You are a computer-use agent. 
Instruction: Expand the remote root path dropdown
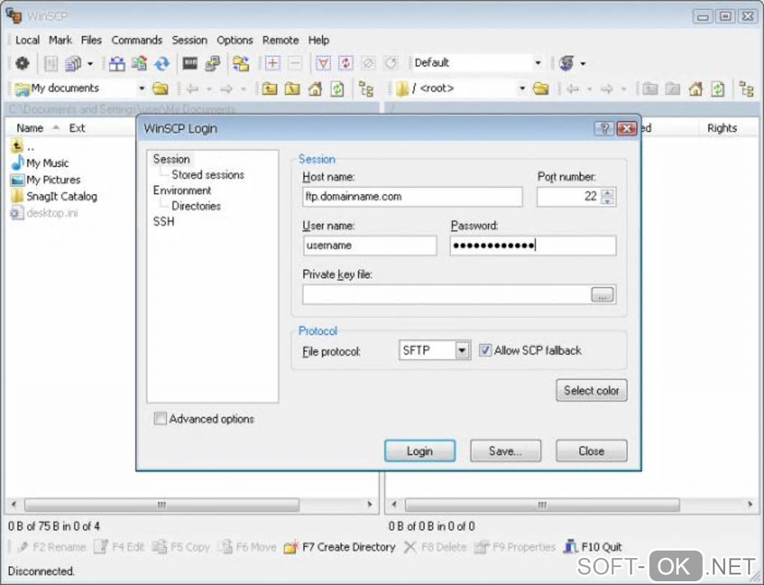pyautogui.click(x=522, y=88)
